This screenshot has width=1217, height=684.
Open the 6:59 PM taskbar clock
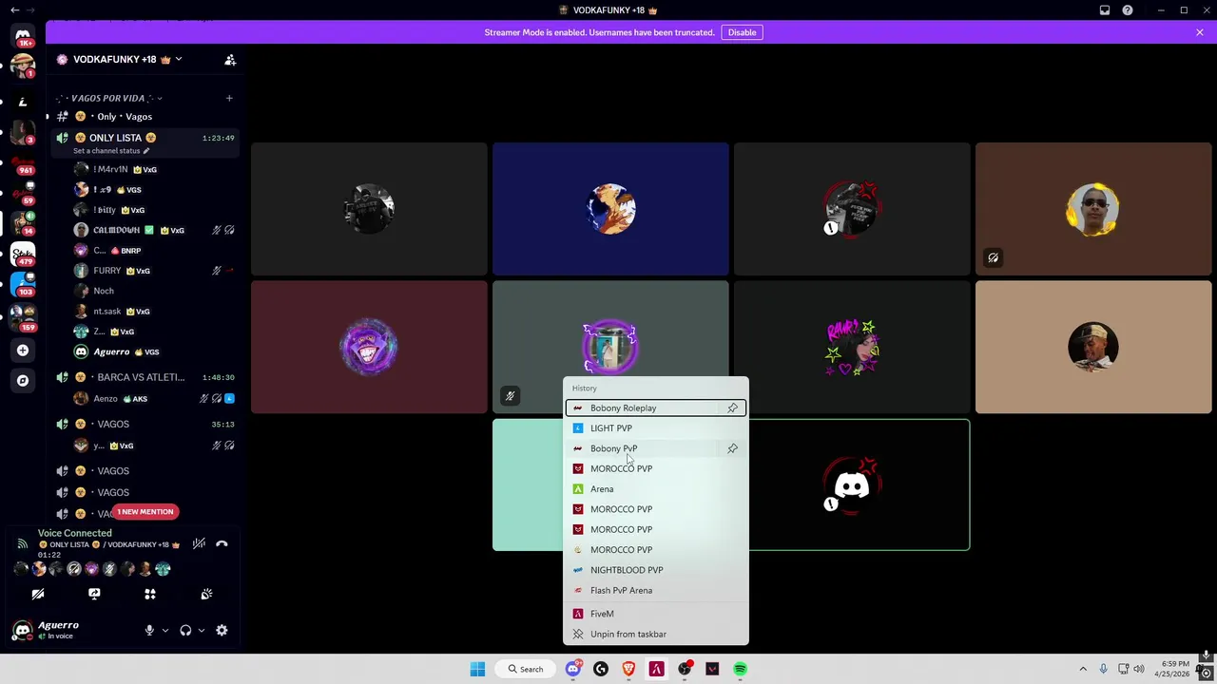click(1172, 669)
